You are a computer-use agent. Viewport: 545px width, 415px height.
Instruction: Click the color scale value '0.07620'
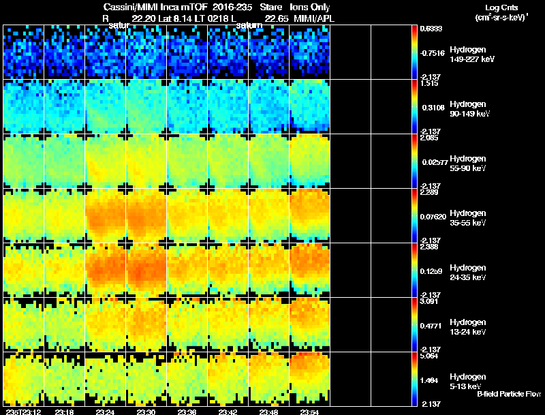433,217
